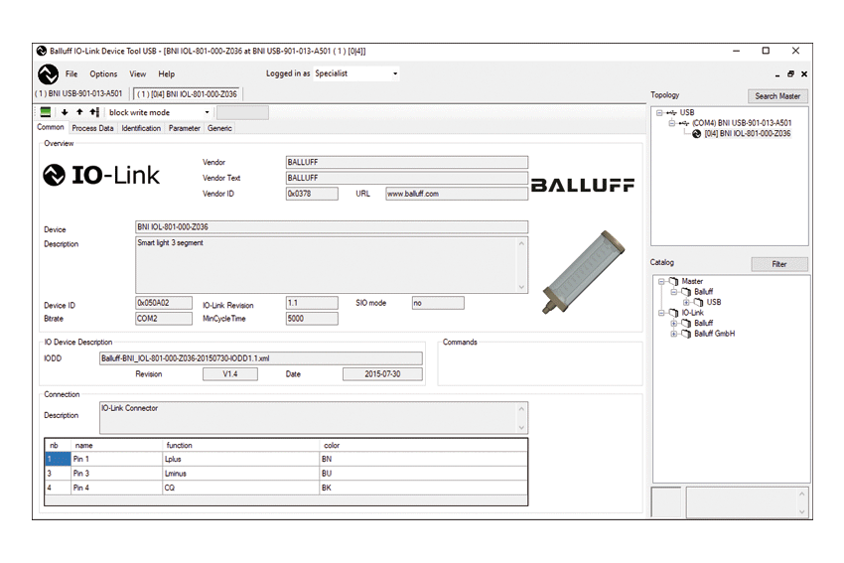Screen dimensions: 844x563
Task: Click the BALLUFF brand logo in Overview
Action: coord(583,185)
